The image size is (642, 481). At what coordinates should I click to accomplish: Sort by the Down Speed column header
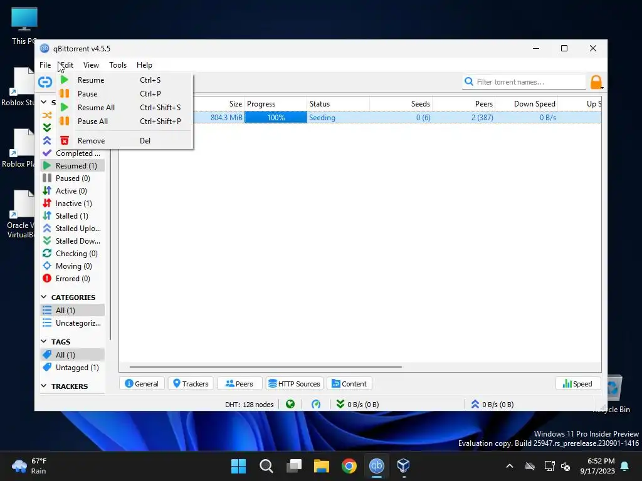point(526,104)
